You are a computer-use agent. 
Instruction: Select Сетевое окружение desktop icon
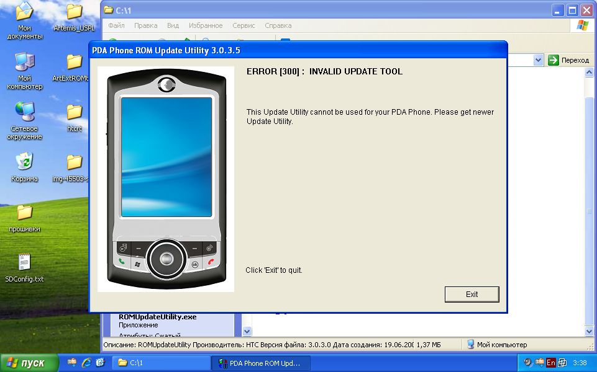click(x=24, y=122)
